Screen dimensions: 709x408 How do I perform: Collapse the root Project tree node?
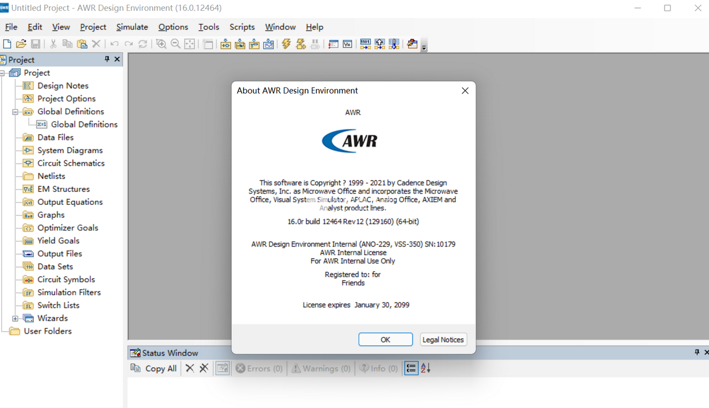(2, 73)
